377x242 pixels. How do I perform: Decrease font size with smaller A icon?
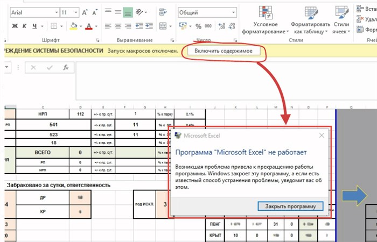click(95, 12)
